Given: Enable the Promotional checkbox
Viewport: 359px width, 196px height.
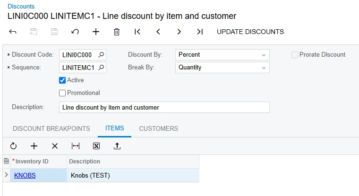Looking at the screenshot, I should tap(62, 93).
